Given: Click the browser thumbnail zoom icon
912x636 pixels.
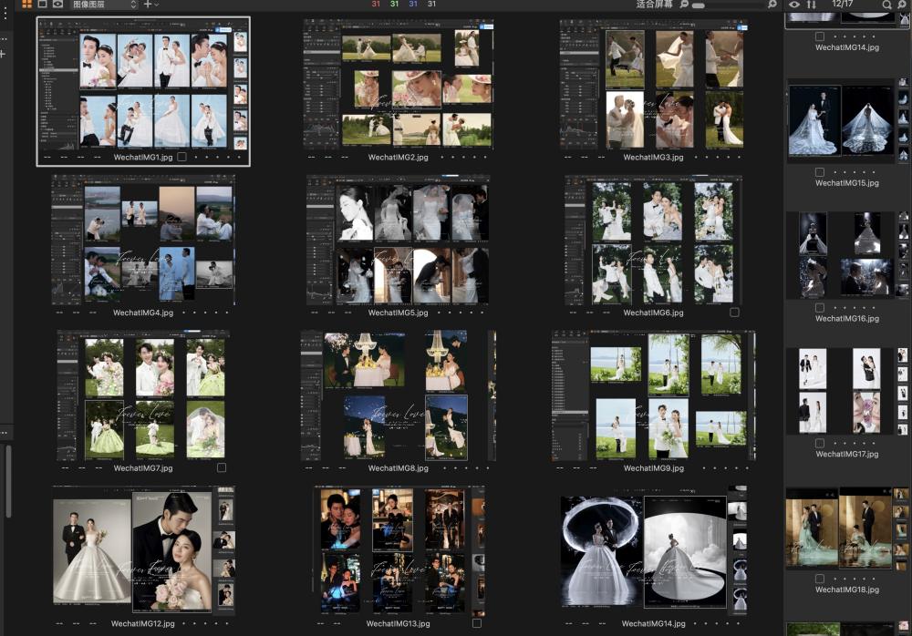Looking at the screenshot, I should click(902, 5).
